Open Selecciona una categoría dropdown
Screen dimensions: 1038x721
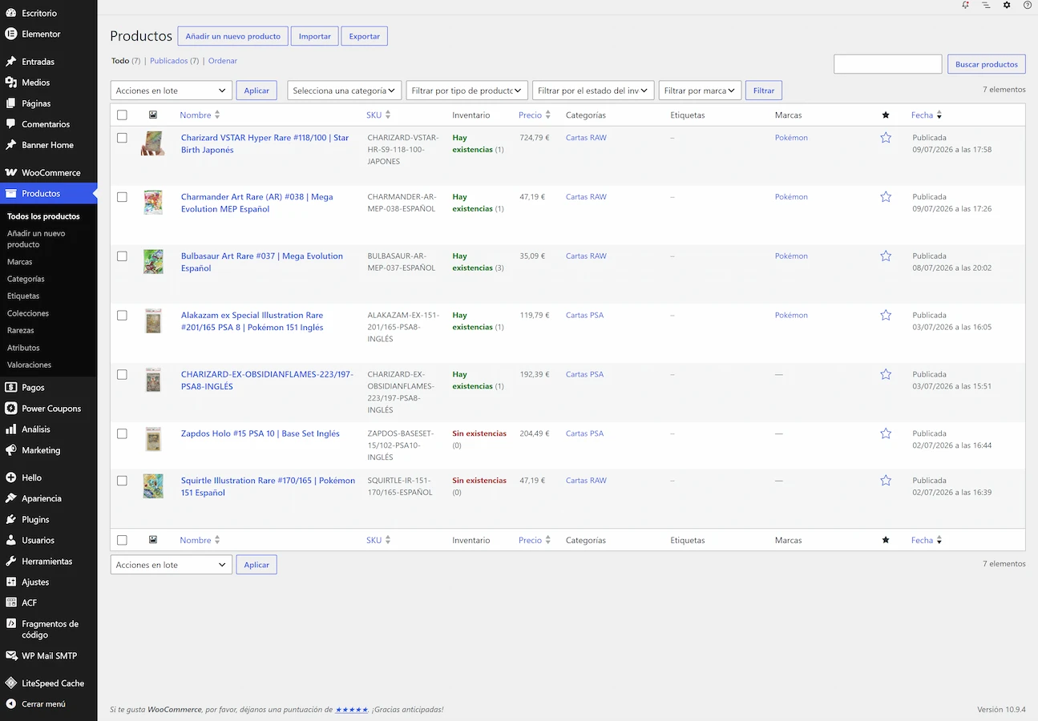tap(345, 91)
